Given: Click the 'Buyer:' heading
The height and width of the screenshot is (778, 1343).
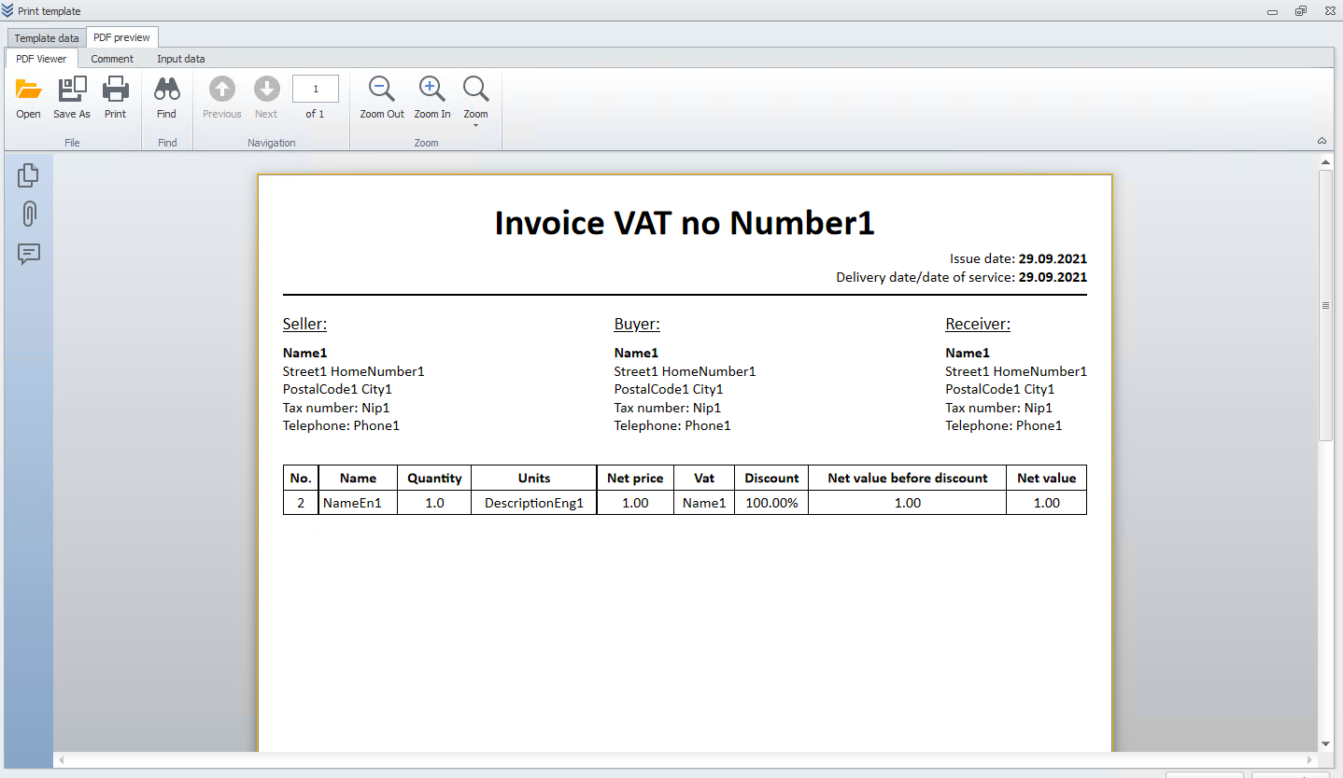Looking at the screenshot, I should (637, 325).
